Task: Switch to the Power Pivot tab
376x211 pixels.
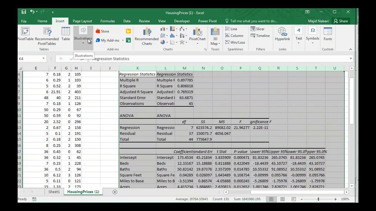Action: coord(207,21)
